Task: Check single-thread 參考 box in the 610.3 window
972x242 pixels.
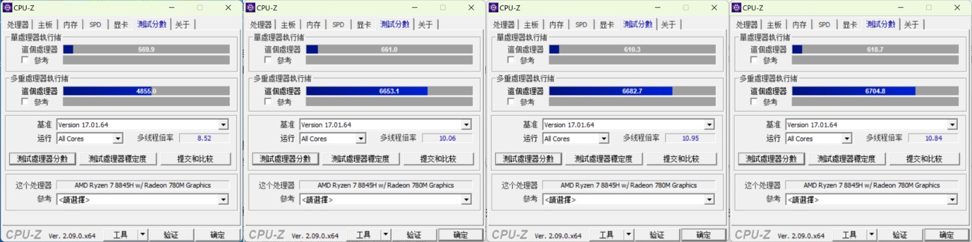Action: (511, 60)
